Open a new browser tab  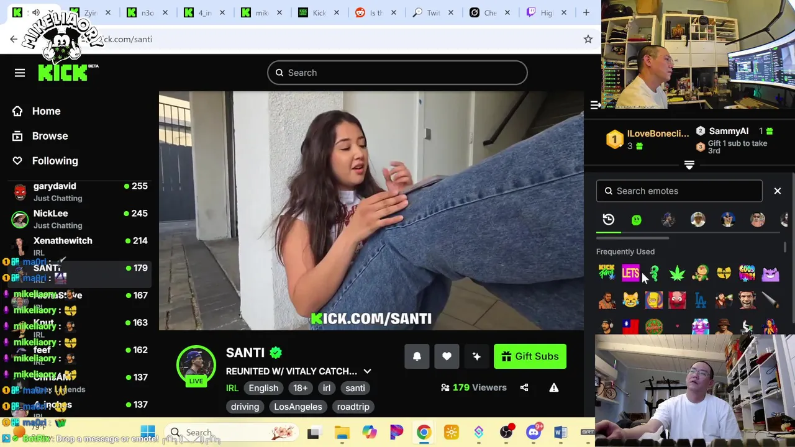click(x=586, y=12)
